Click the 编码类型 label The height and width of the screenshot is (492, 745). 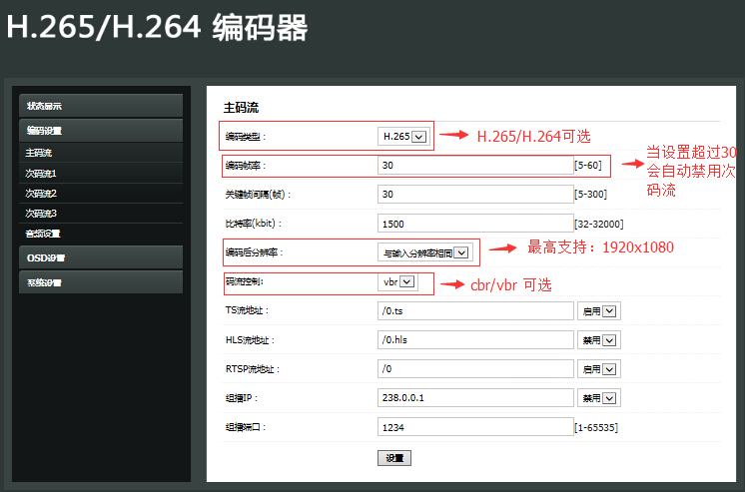246,137
